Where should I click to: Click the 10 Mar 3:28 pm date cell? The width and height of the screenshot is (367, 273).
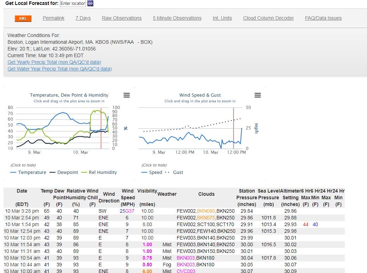[22, 211]
